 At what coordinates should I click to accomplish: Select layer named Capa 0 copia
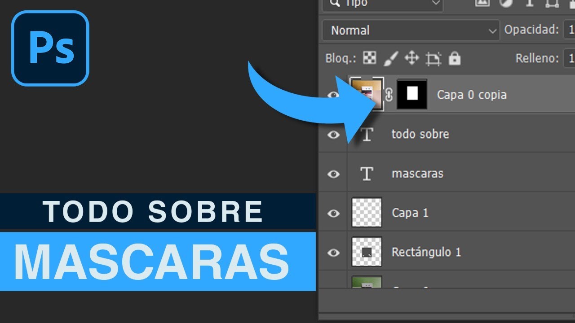pos(472,95)
